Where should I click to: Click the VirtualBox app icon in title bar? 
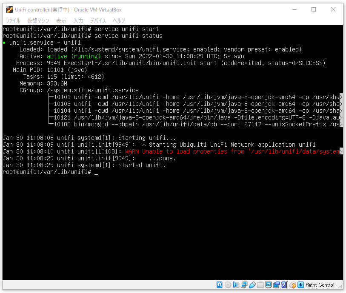[x=9, y=9]
